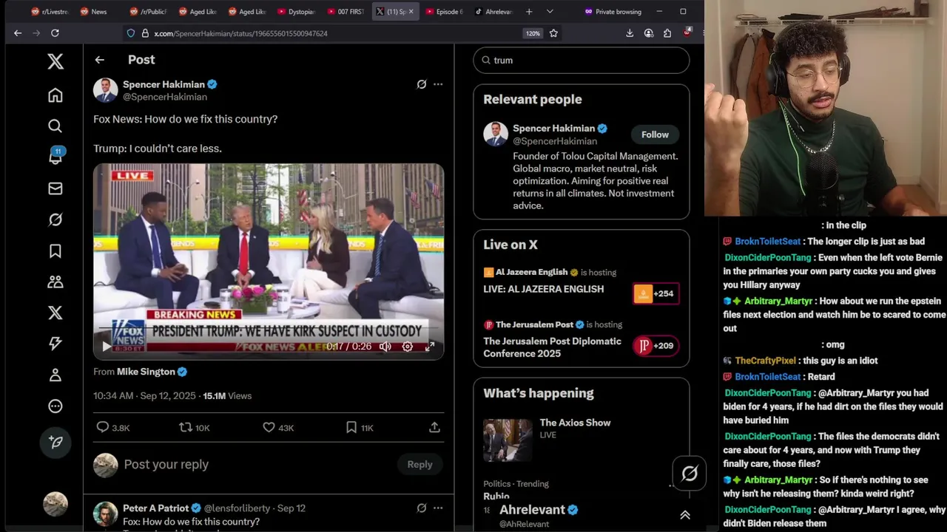The height and width of the screenshot is (532, 947).
Task: Open Jerusalem Post Diplomatic Conference 2025
Action: (553, 347)
